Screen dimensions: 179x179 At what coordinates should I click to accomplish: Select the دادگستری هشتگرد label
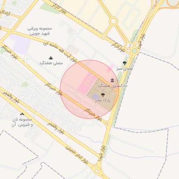pyautogui.click(x=113, y=86)
